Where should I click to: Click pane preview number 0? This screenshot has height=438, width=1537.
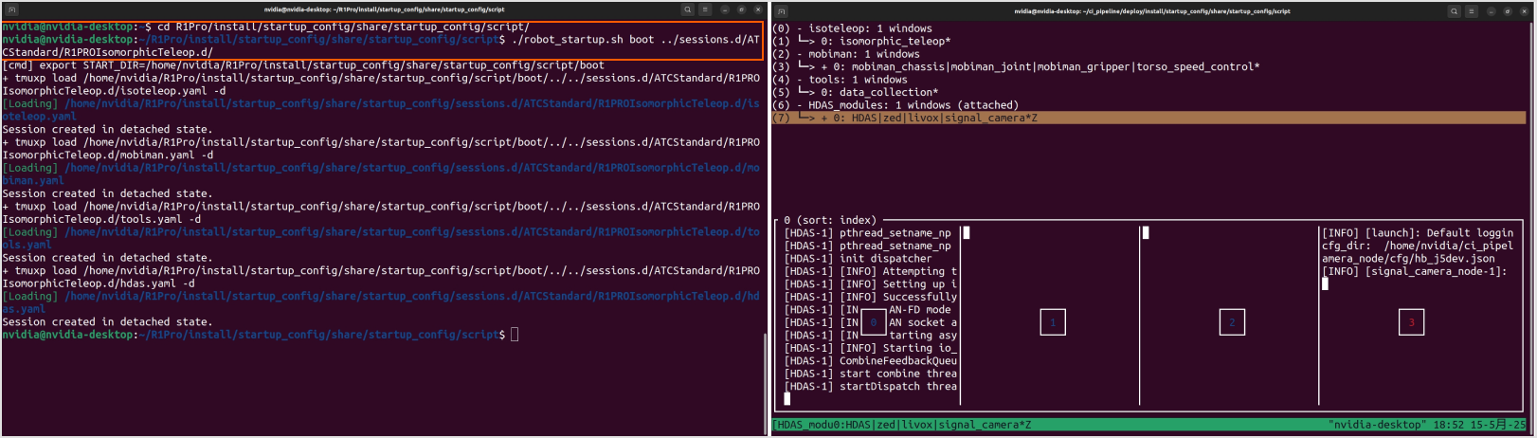tap(874, 322)
